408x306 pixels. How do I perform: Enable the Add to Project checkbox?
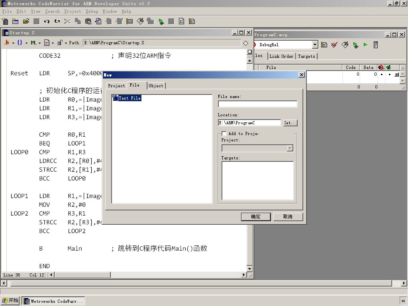[224, 134]
